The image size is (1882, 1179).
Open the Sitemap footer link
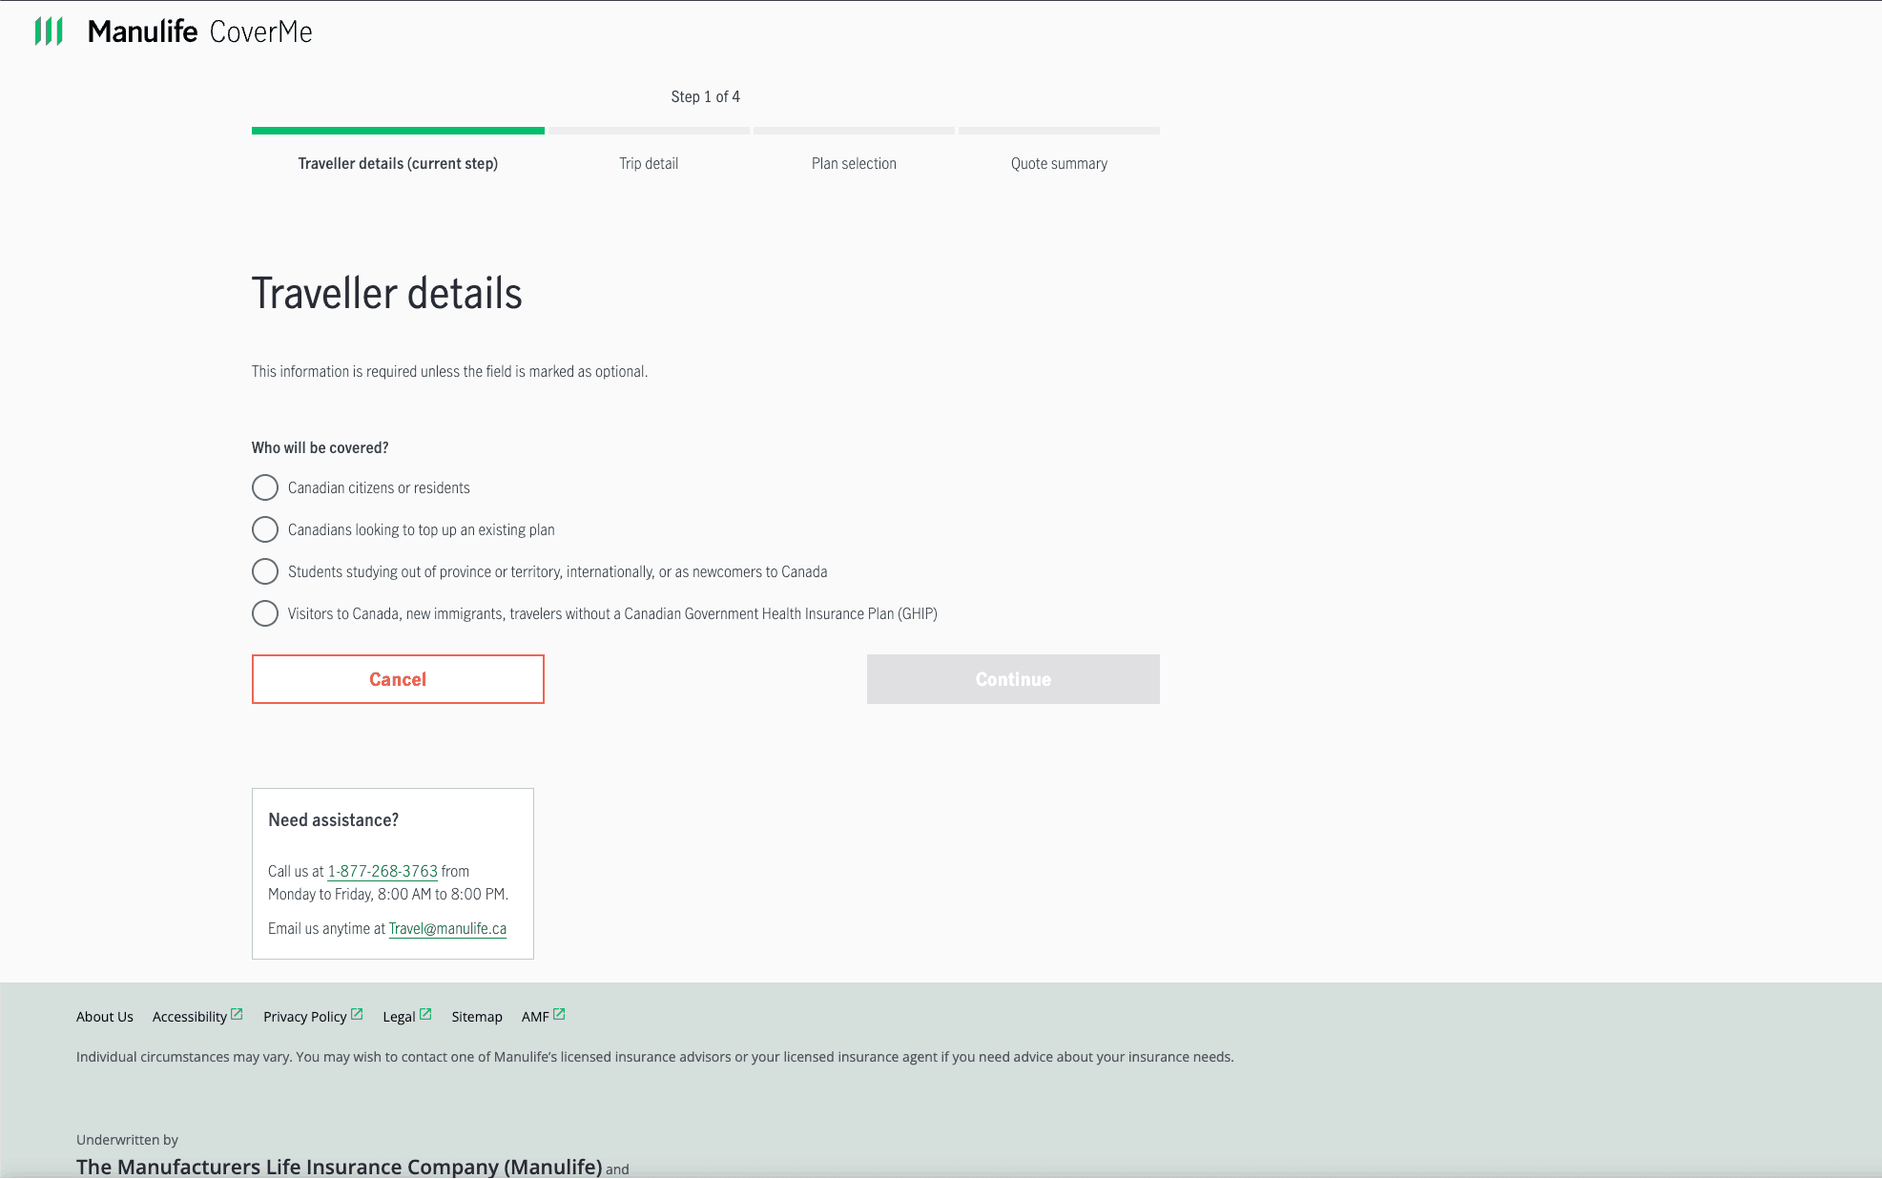point(477,1016)
